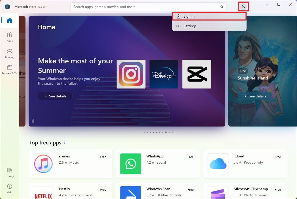Minimize the Microsoft Store window
The height and width of the screenshot is (199, 297).
click(x=267, y=4)
